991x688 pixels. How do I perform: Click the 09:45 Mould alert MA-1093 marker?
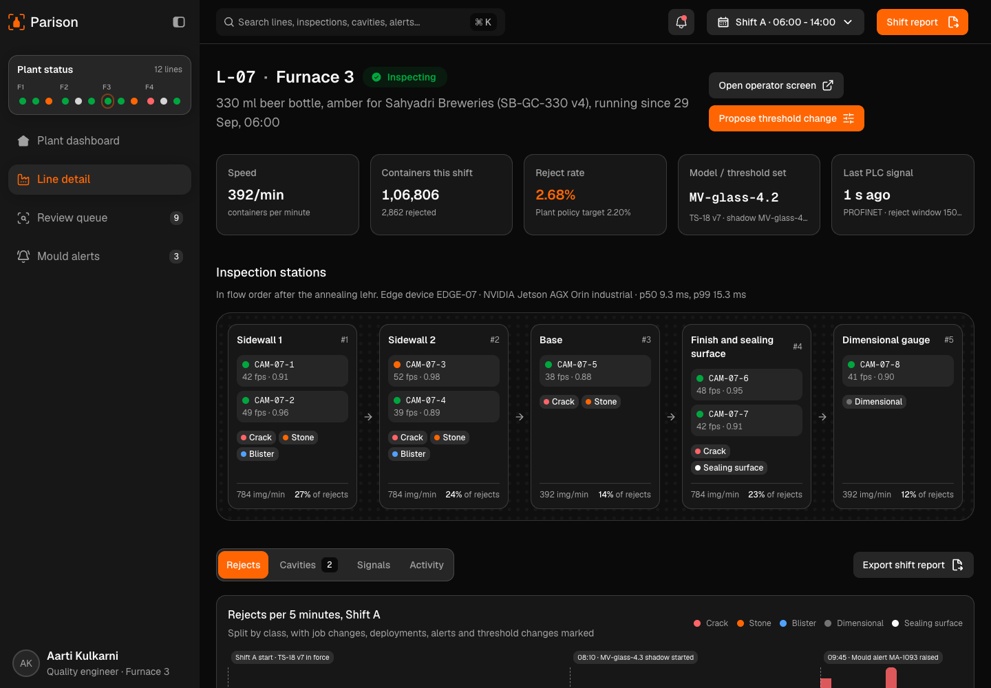click(883, 658)
